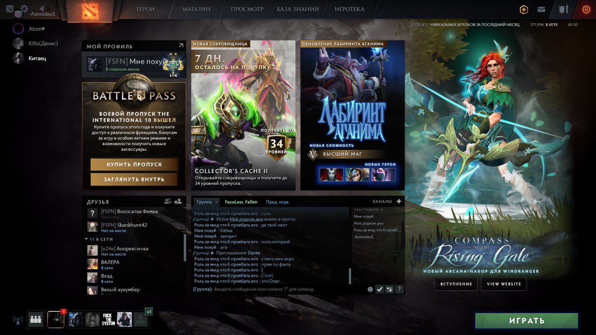The image size is (596, 335).
Task: Open Atom♥ friend avatar
Action: (18, 29)
